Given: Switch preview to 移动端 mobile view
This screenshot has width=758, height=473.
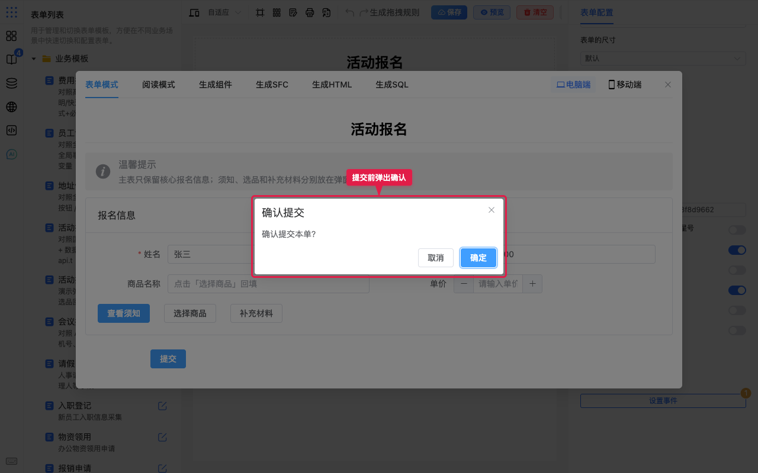Looking at the screenshot, I should point(625,85).
